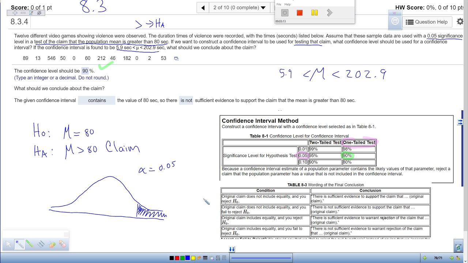This screenshot has height=263, width=468.
Task: Click the 'One-Tailed Test' table header
Action: 359,142
